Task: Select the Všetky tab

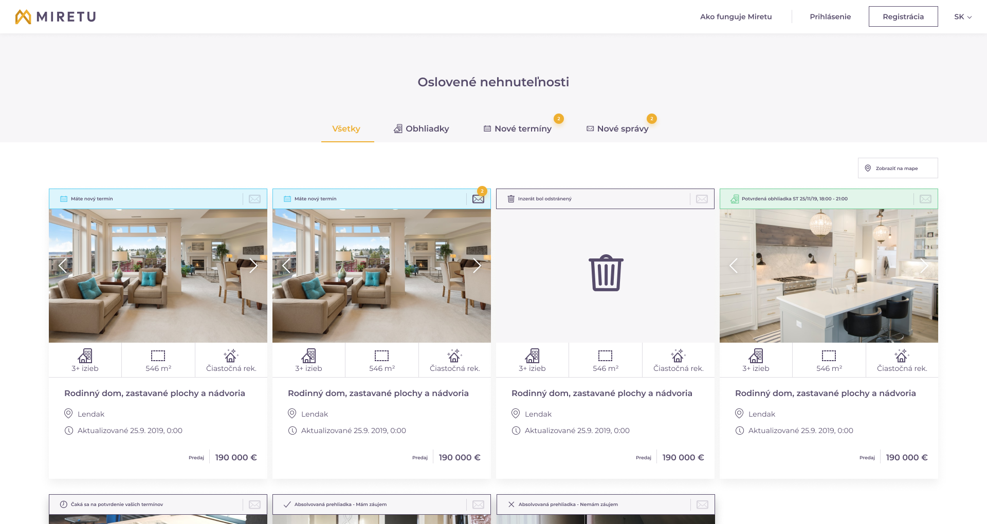Action: coord(346,128)
